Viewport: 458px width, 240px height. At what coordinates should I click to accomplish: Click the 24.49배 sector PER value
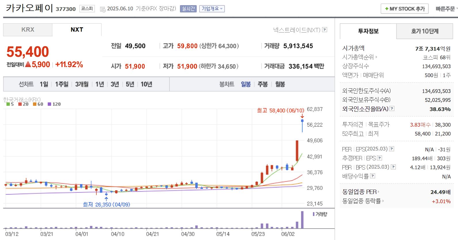point(440,192)
